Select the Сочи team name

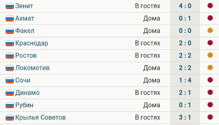click(x=23, y=80)
